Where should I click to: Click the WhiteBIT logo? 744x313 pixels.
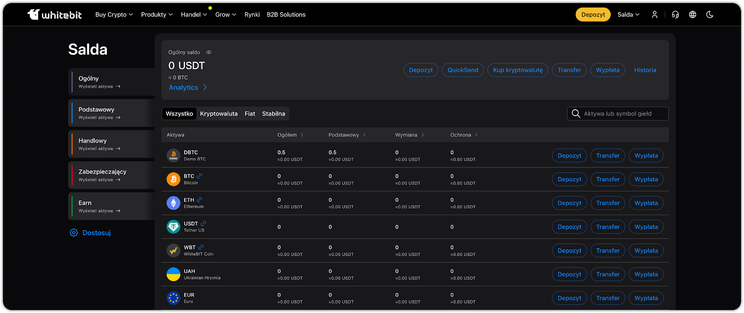54,14
